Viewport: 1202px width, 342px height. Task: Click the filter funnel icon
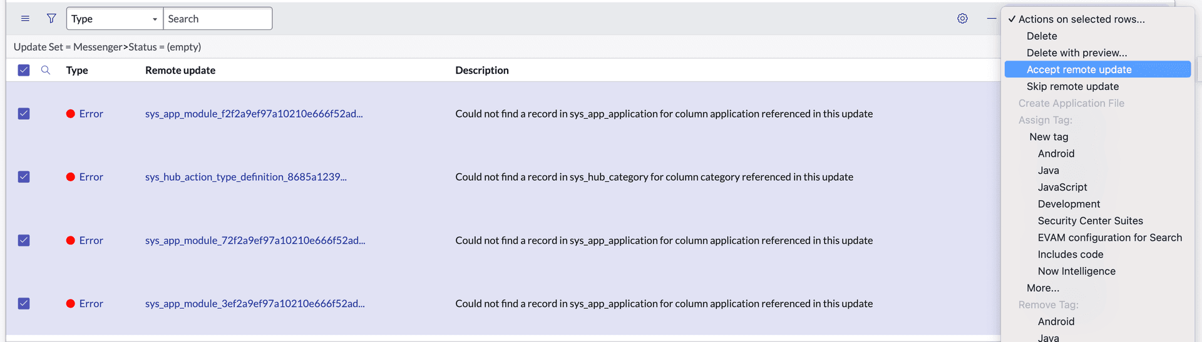pyautogui.click(x=51, y=19)
